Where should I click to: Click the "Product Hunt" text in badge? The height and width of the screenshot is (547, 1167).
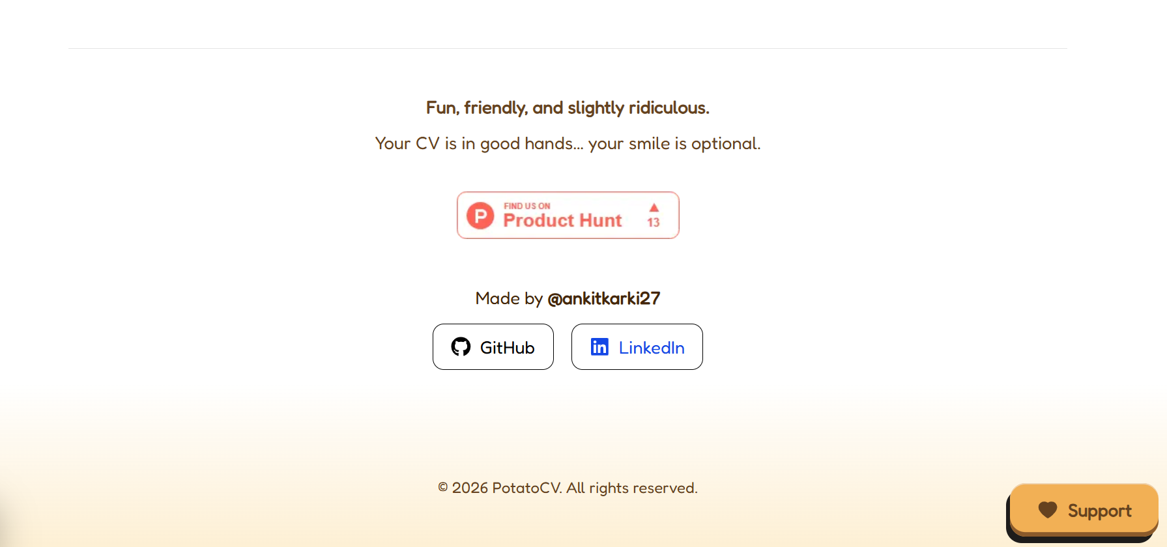click(x=563, y=221)
